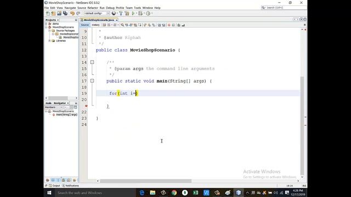Open the Projects panel tab

click(x=52, y=20)
